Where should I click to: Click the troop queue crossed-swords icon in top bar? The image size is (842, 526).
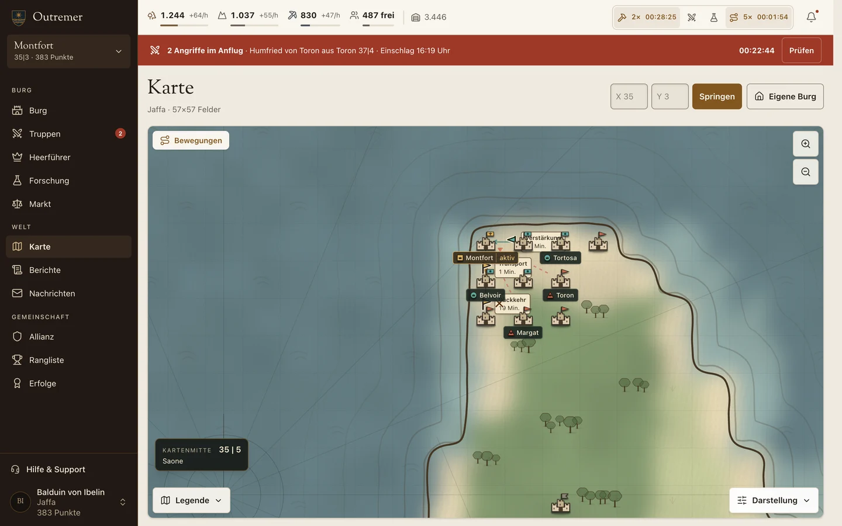(692, 18)
